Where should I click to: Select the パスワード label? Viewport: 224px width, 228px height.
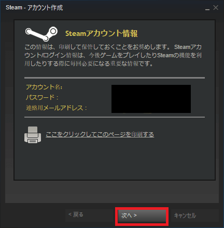click(42, 97)
